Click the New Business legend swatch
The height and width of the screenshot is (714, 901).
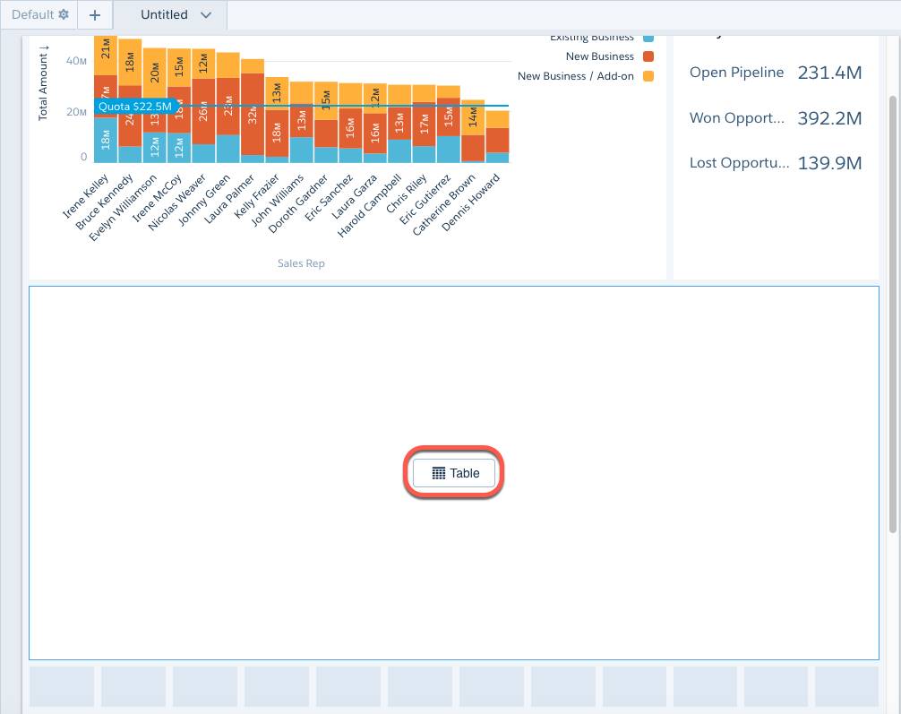(648, 56)
